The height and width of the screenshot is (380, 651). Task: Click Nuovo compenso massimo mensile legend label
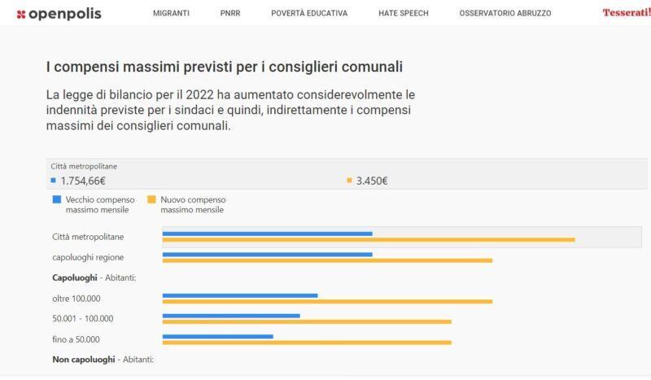pos(193,204)
